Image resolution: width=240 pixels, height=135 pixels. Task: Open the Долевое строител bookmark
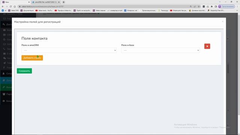pyautogui.click(x=197, y=10)
